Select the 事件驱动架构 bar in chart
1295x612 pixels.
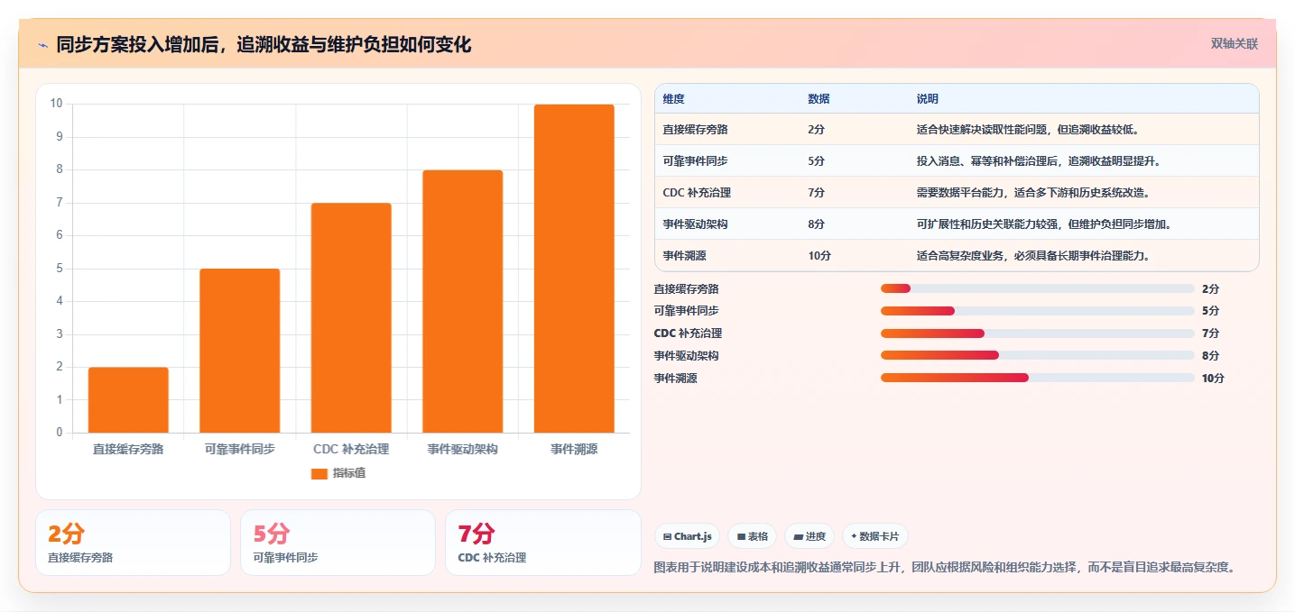pos(462,301)
